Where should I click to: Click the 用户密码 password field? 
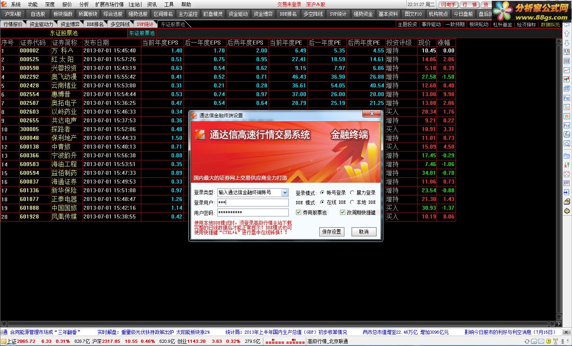253,213
